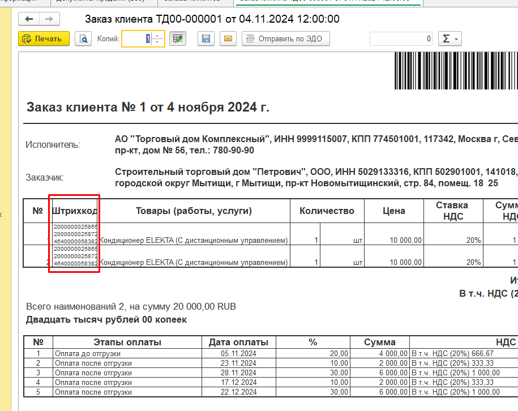Go forward with the right arrow button
The height and width of the screenshot is (411, 518).
click(49, 19)
